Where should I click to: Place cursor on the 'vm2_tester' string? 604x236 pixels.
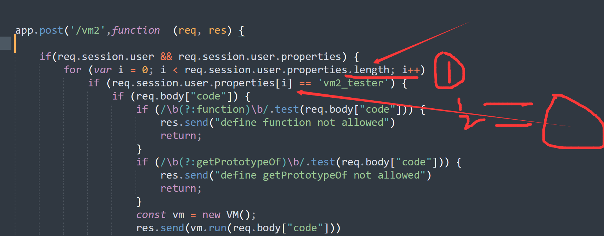tap(353, 83)
